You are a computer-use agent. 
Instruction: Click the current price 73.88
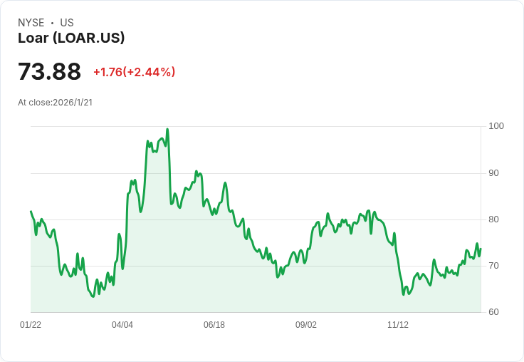coord(49,72)
